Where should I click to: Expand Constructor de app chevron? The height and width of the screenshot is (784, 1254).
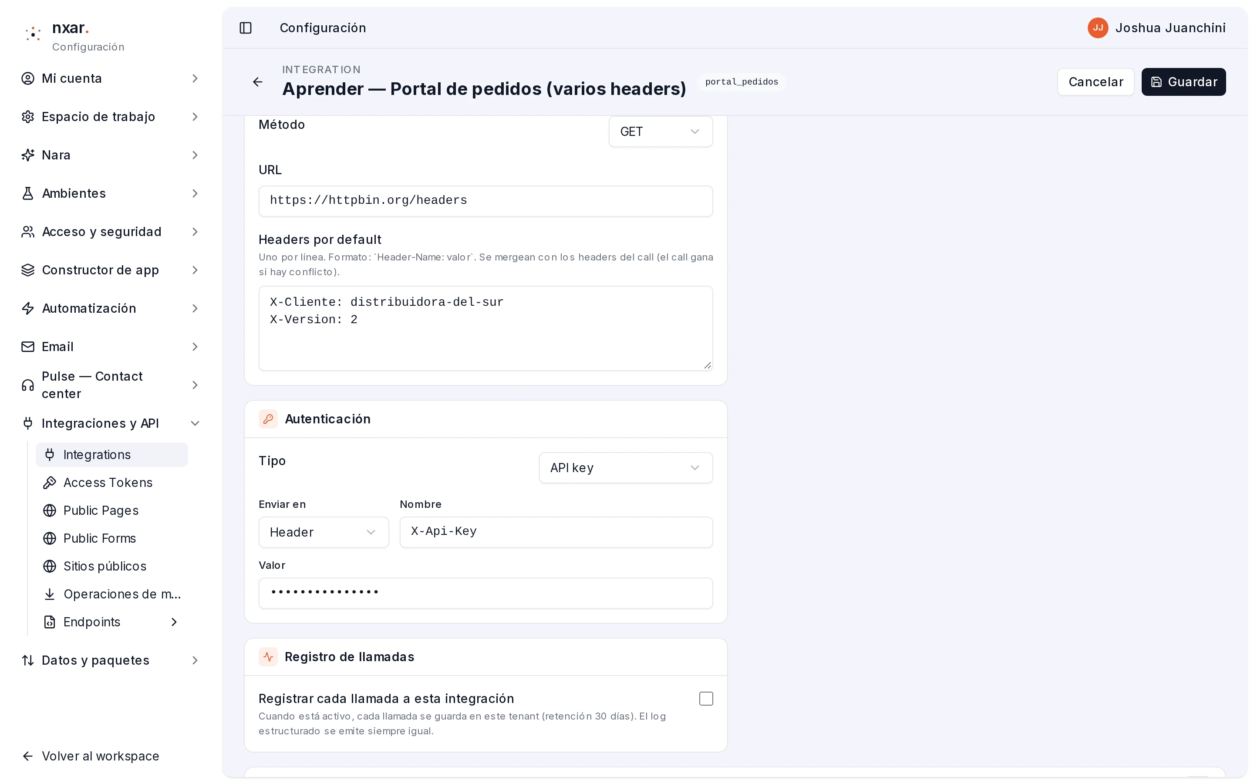click(195, 270)
